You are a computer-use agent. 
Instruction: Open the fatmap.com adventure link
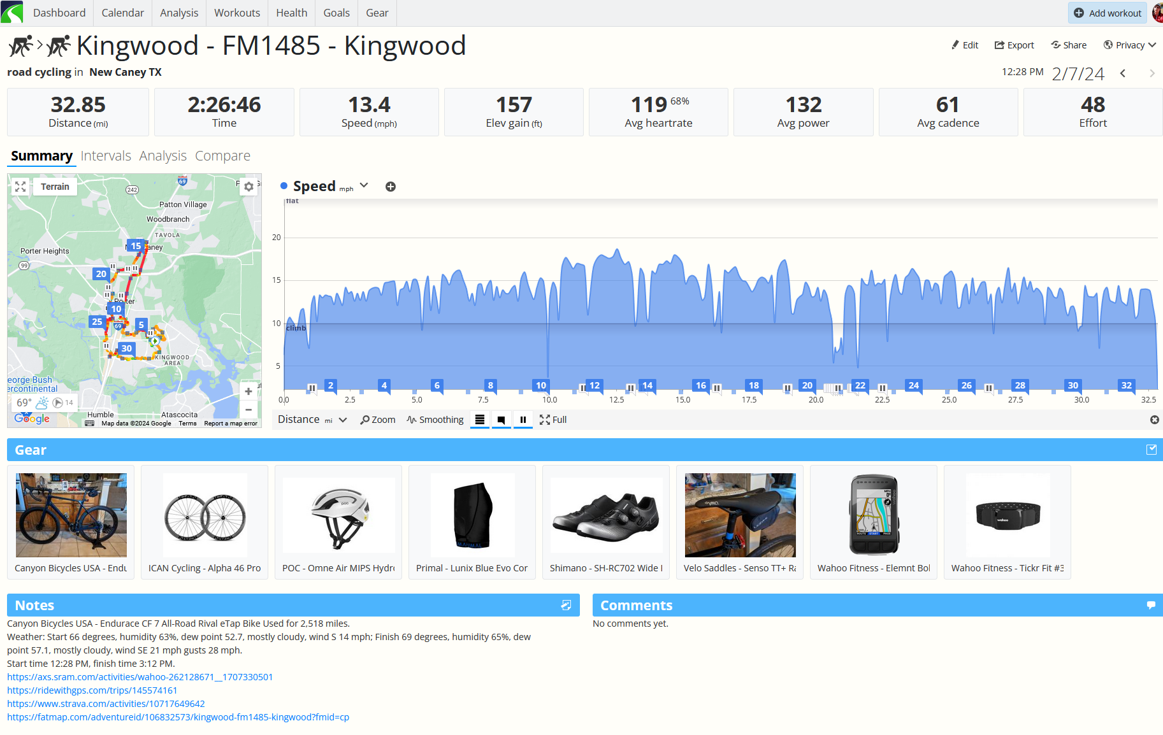point(178,717)
